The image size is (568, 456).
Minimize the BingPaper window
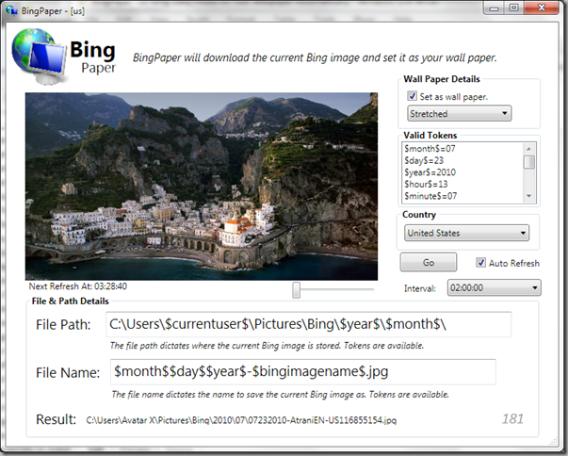pos(495,8)
